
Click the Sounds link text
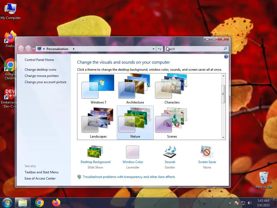click(x=170, y=162)
